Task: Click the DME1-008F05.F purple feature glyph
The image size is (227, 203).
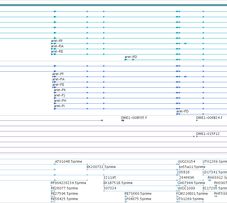Action: 123,120
